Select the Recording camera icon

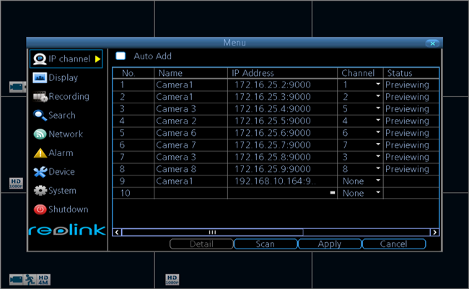[x=40, y=96]
